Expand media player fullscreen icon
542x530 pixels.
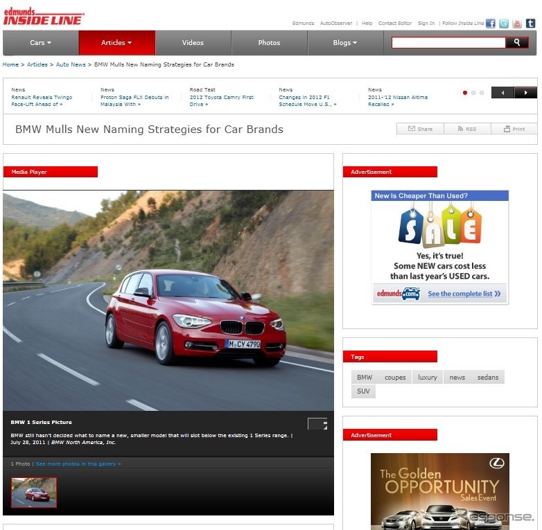(x=317, y=423)
